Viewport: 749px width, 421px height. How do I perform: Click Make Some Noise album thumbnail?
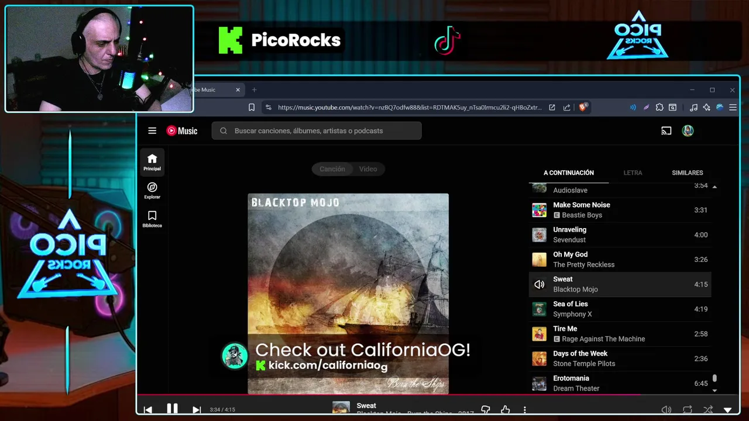[x=539, y=210]
